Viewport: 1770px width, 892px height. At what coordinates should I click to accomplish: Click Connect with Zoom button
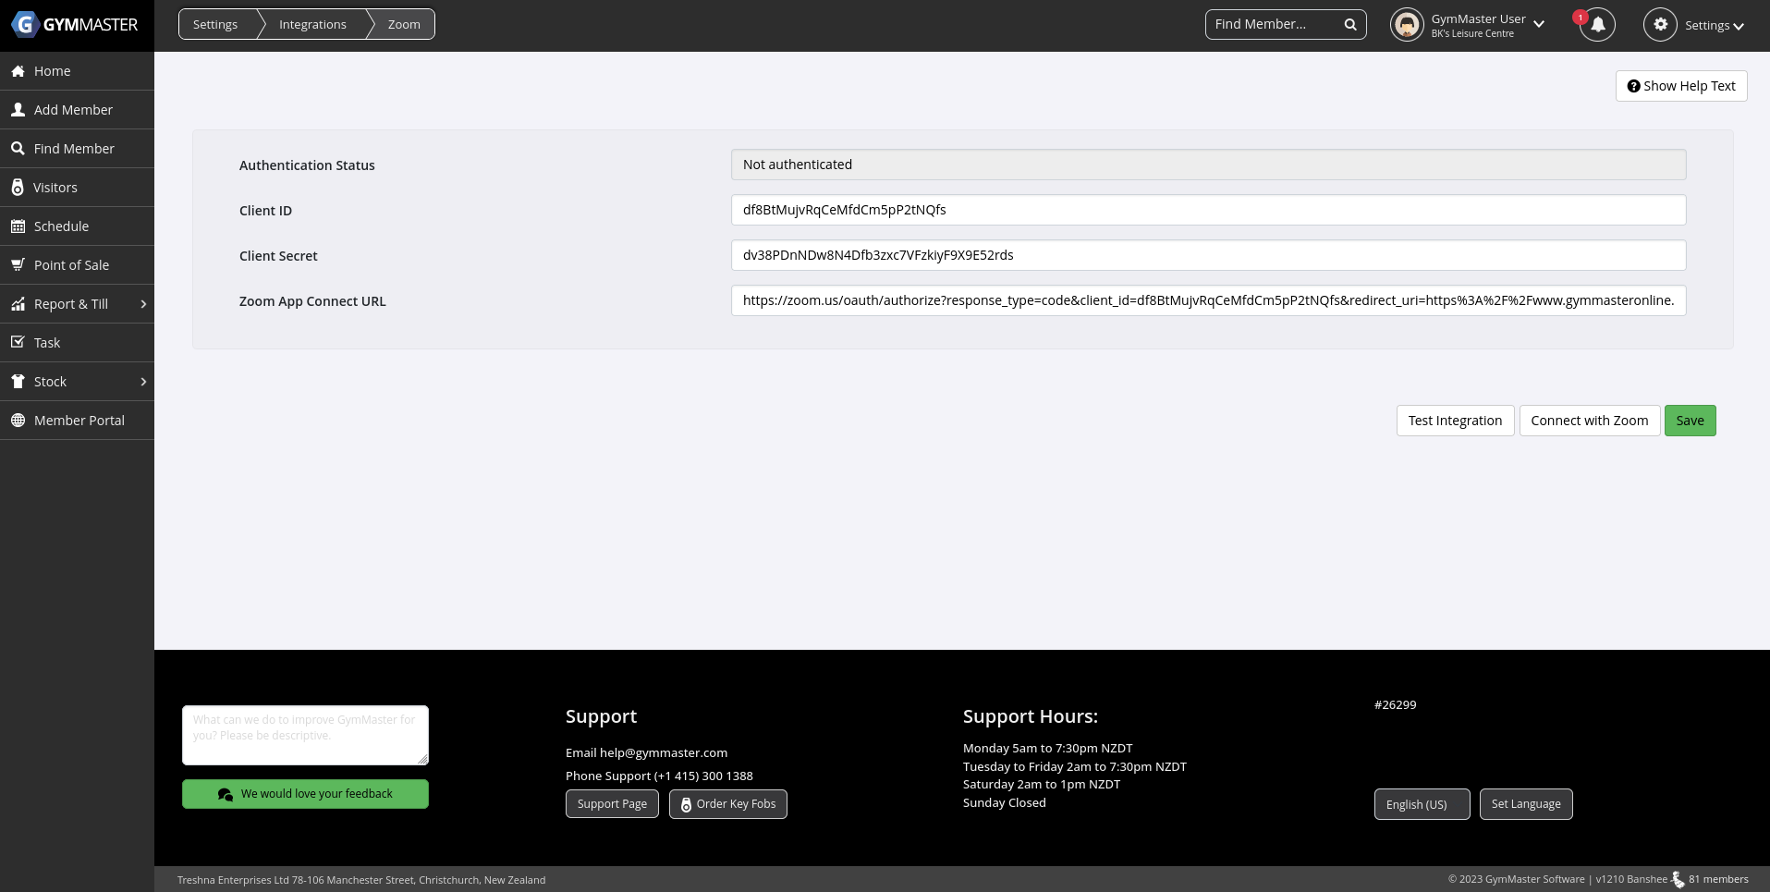pos(1589,421)
